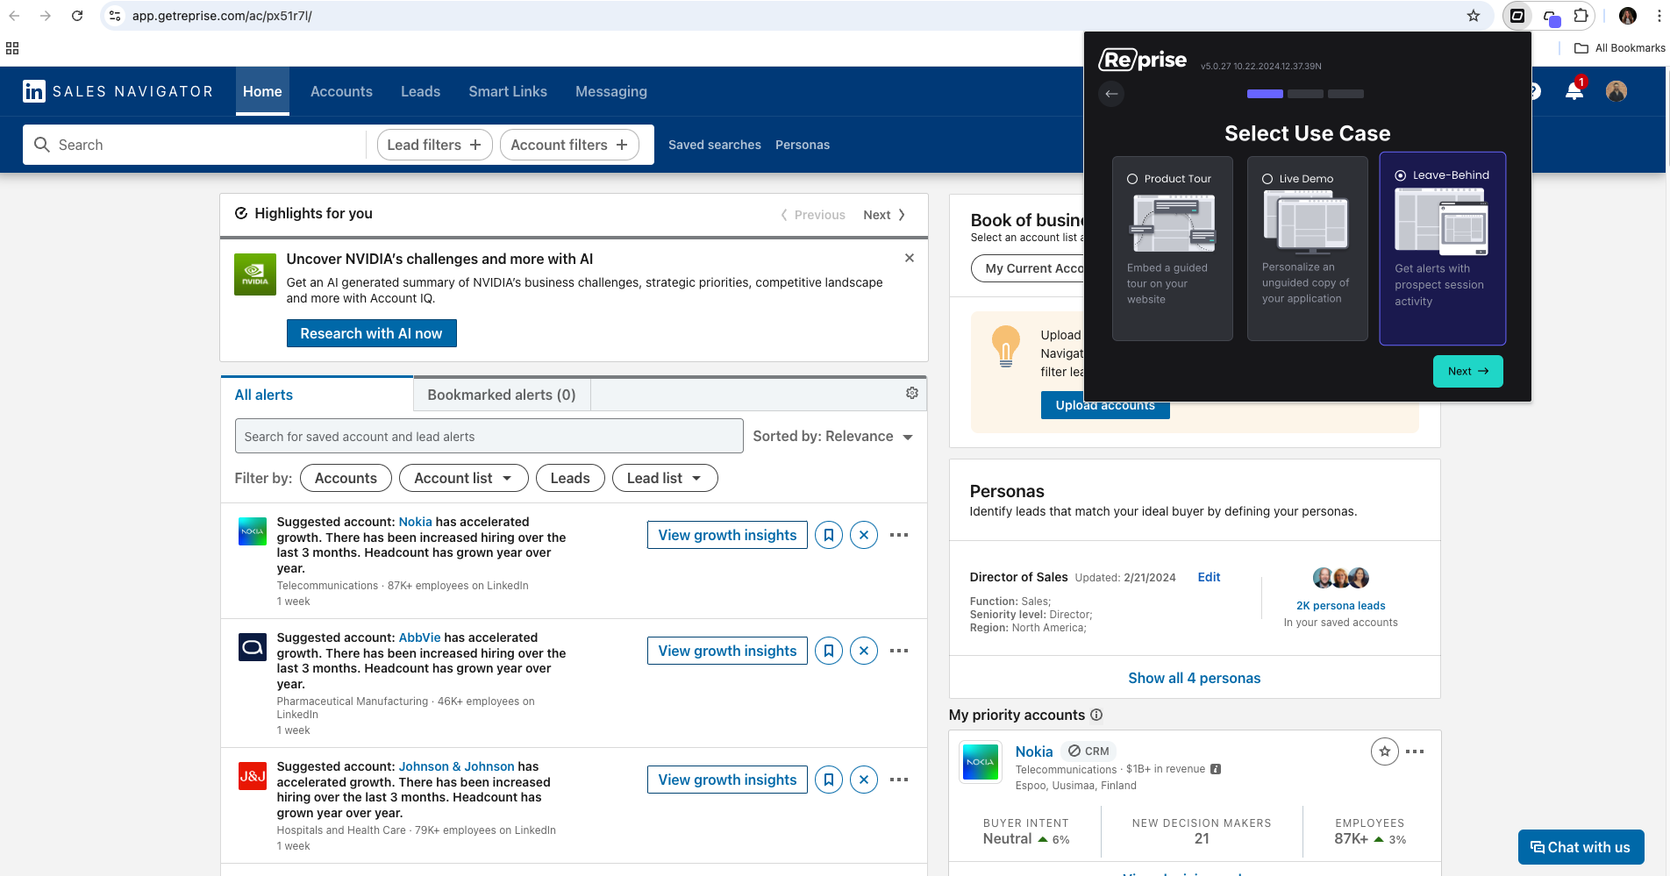
Task: Switch to the Bookmarked alerts tab
Action: pos(501,395)
